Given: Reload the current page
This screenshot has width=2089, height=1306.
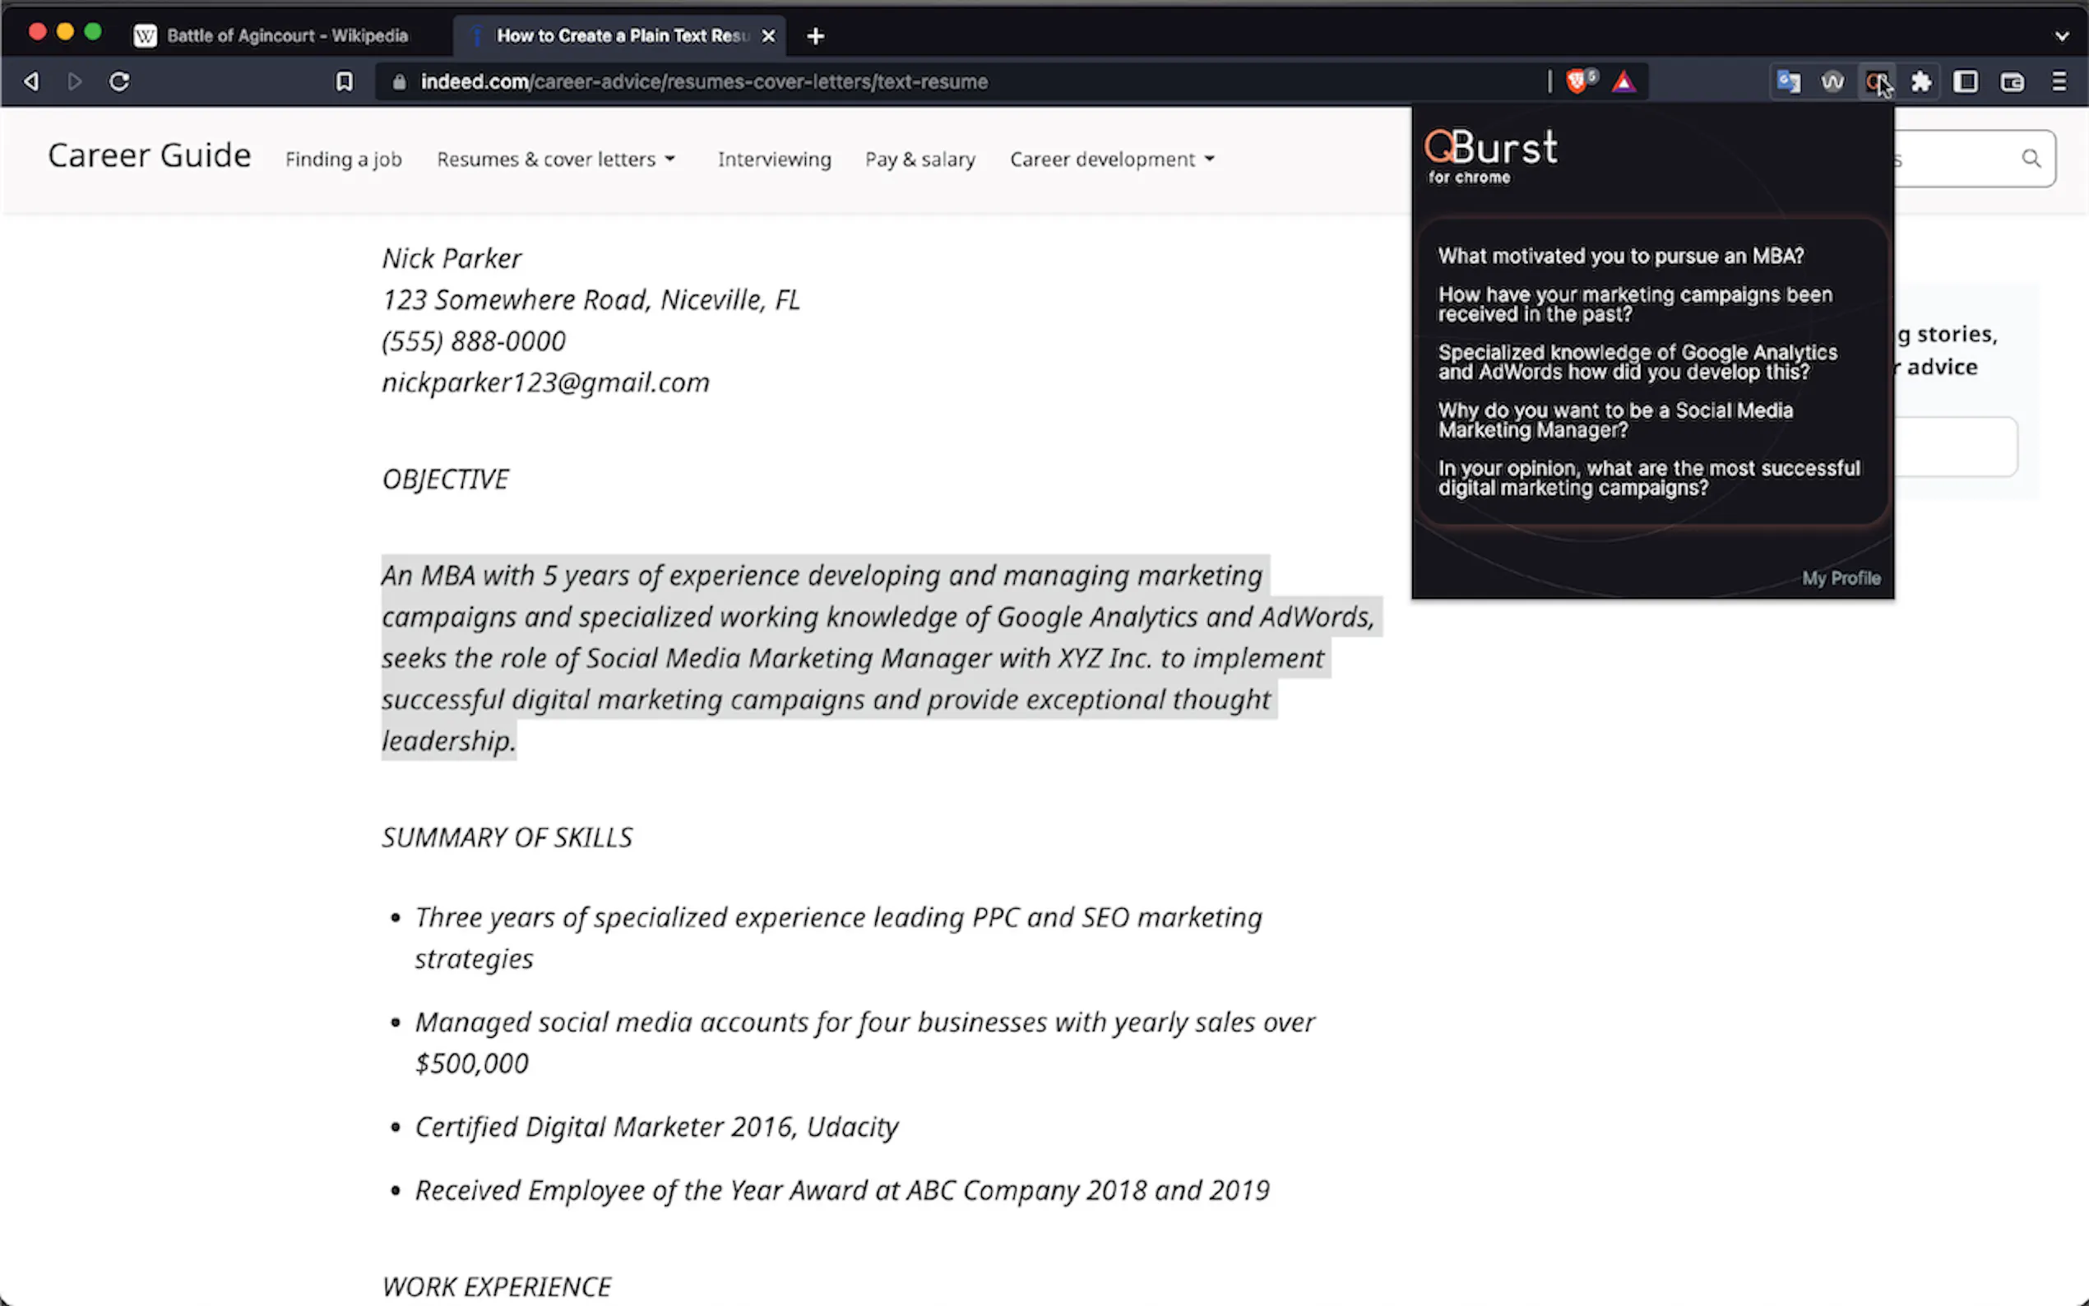Looking at the screenshot, I should [x=119, y=81].
